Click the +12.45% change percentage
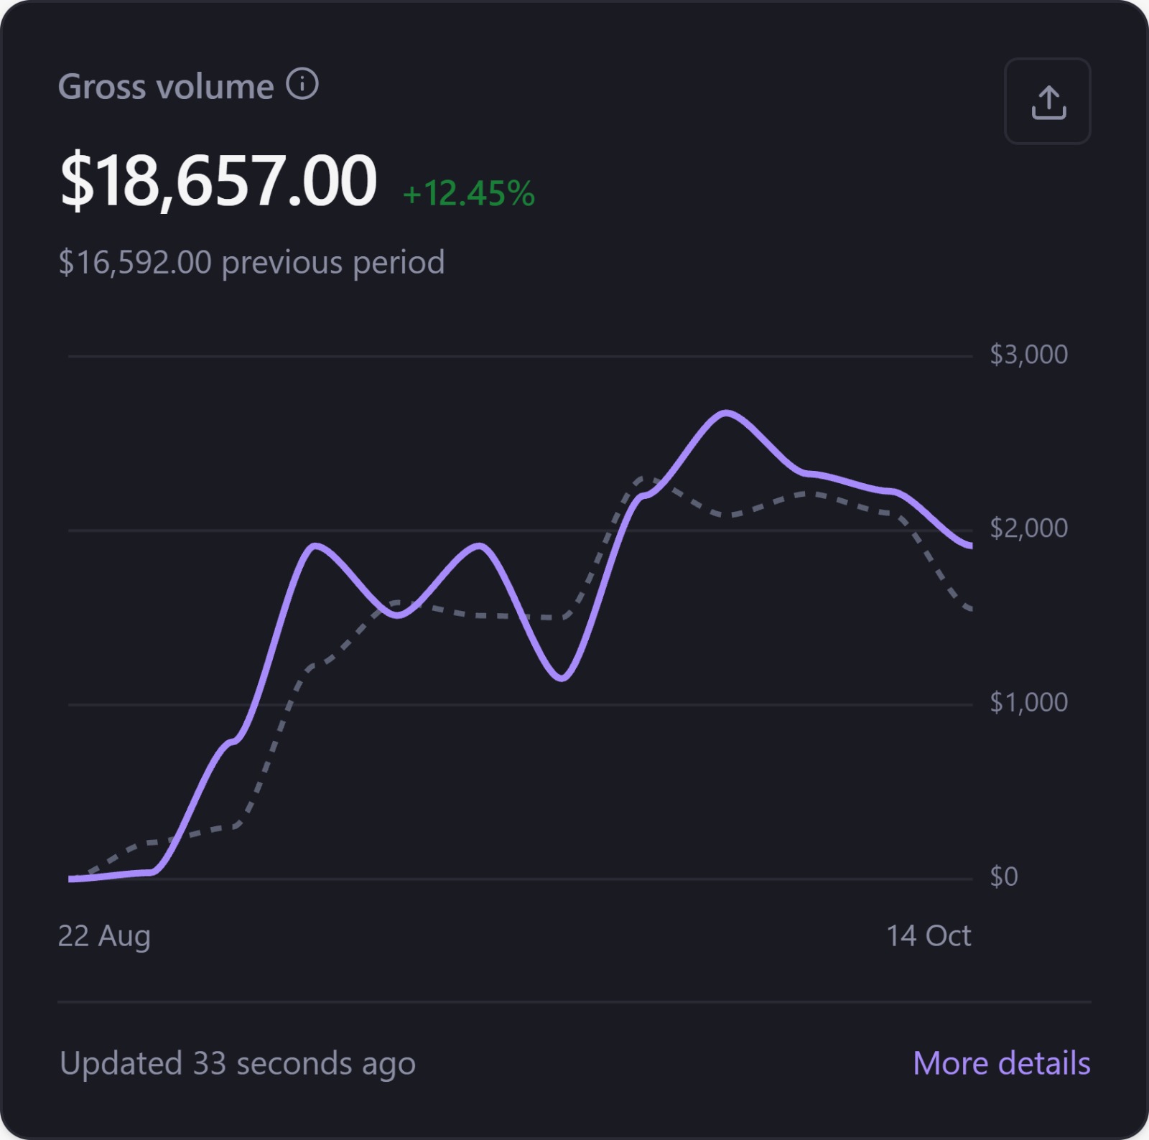Image resolution: width=1149 pixels, height=1140 pixels. click(468, 194)
